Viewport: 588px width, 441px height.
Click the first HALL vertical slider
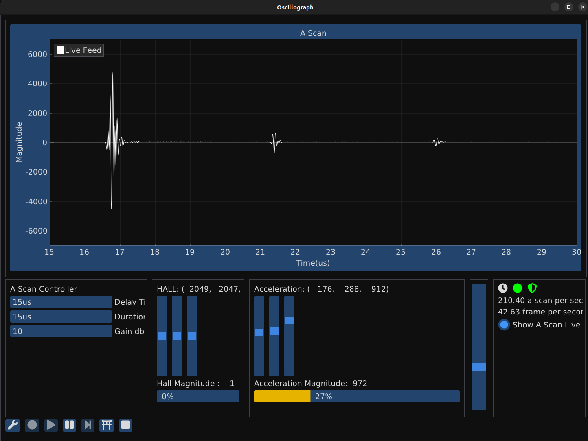tap(162, 336)
